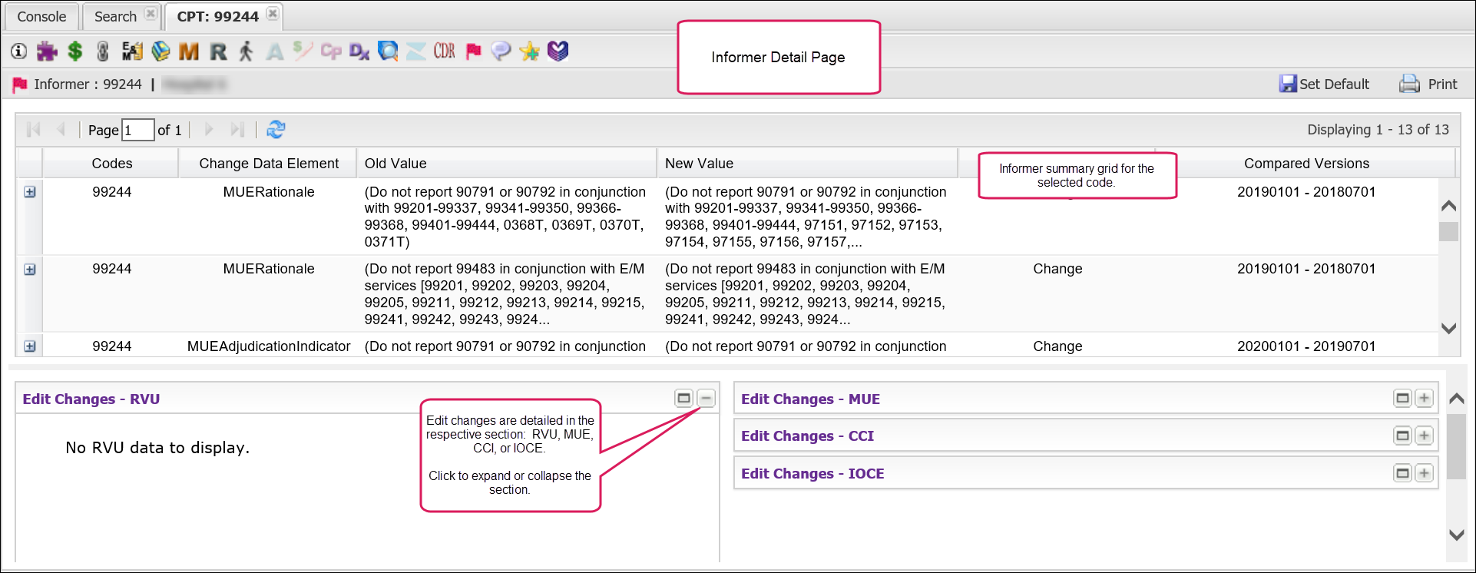Click the Print button

pos(1428,84)
